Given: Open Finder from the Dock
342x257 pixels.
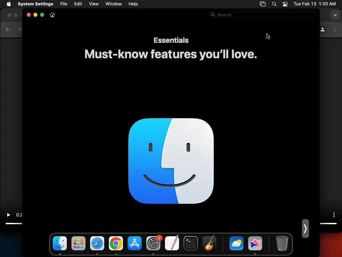Looking at the screenshot, I should point(60,243).
